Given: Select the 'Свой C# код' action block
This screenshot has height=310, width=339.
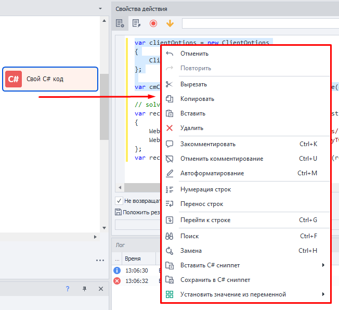Looking at the screenshot, I should coord(50,79).
